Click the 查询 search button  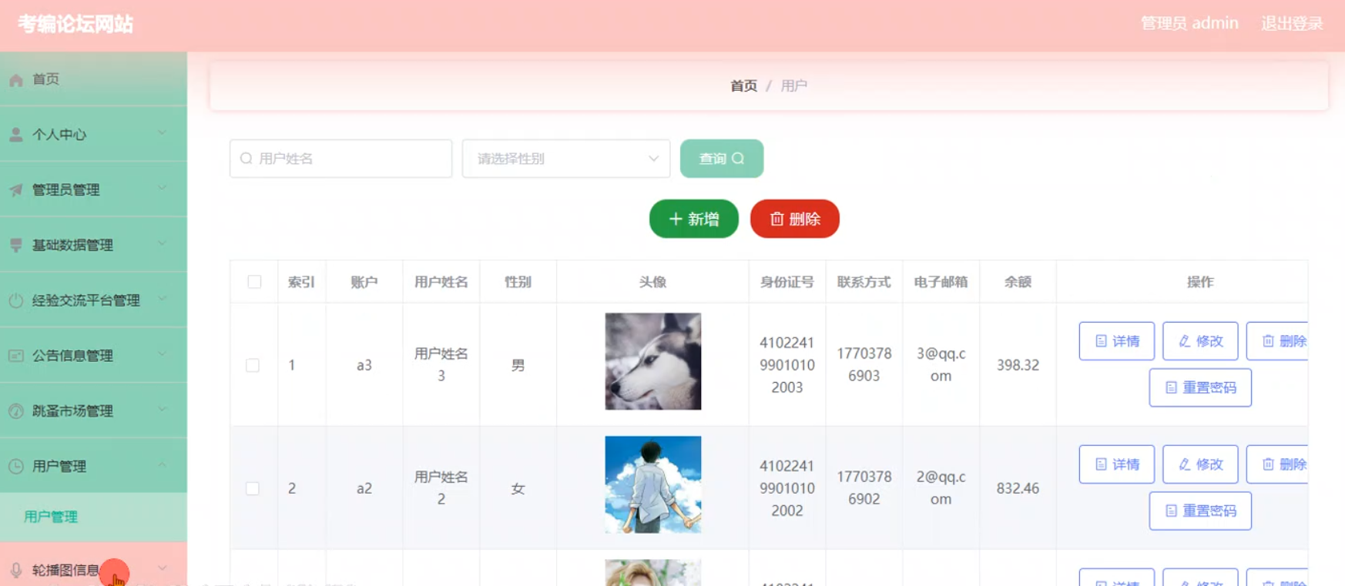722,159
